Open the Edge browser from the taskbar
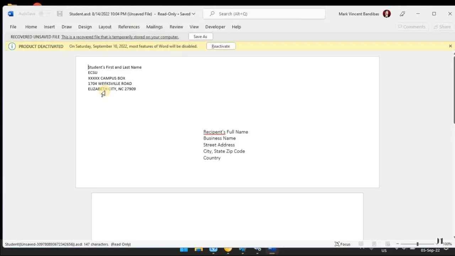Image resolution: width=455 pixels, height=256 pixels. click(213, 250)
